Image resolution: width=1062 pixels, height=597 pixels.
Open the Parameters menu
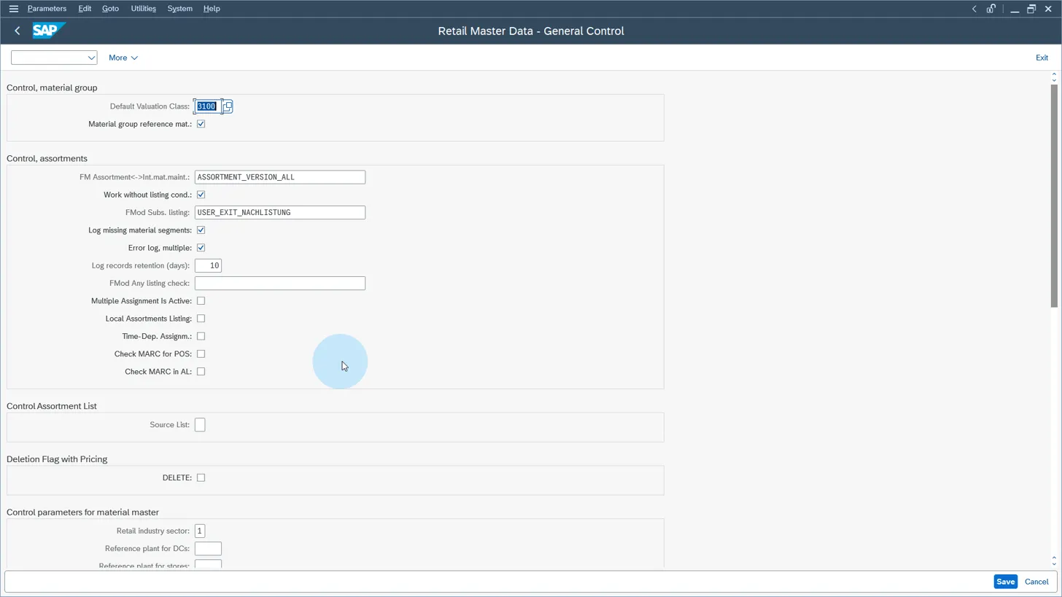47,9
